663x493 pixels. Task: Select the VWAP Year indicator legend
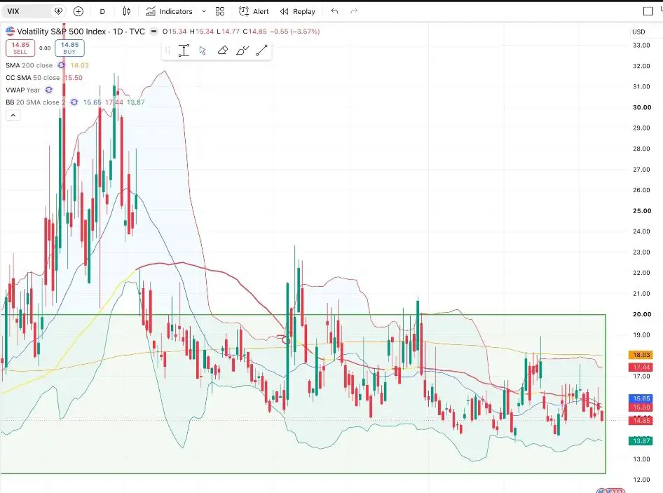point(22,90)
